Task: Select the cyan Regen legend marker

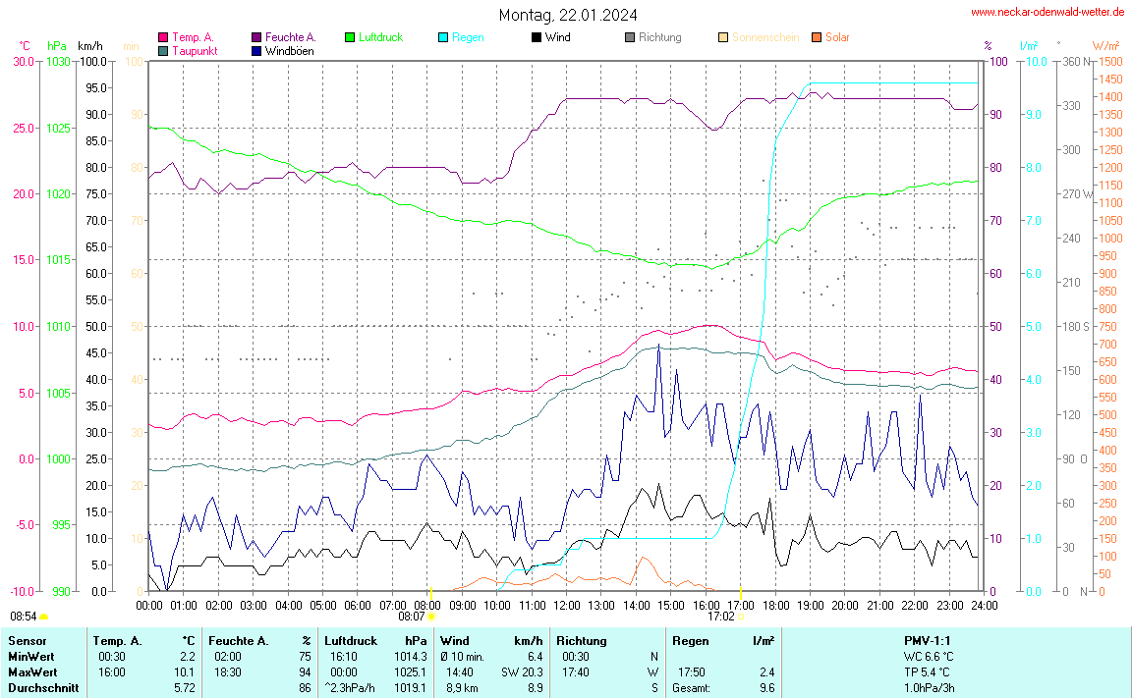Action: (443, 37)
